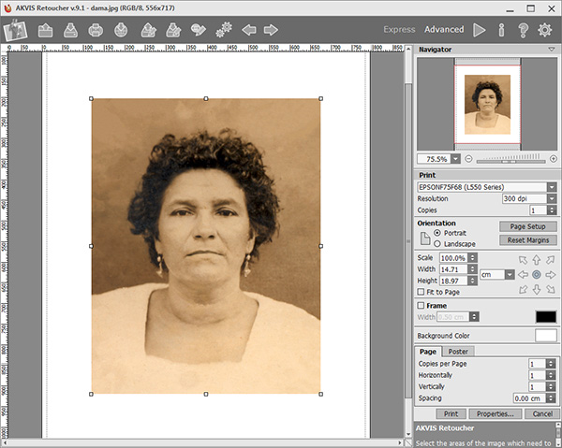Adjust the Scale stepper arrows
Screen dimensions: 562x448
(x=473, y=257)
